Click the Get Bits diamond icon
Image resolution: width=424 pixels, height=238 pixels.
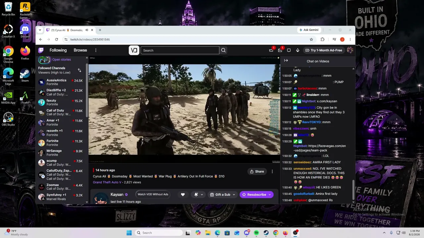[x=297, y=50]
